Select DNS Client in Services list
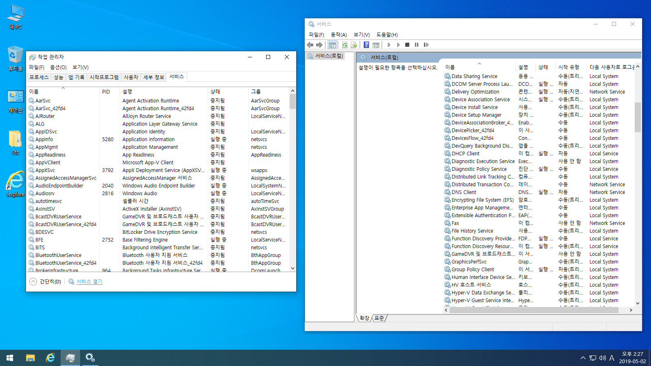The image size is (651, 366). point(539,192)
